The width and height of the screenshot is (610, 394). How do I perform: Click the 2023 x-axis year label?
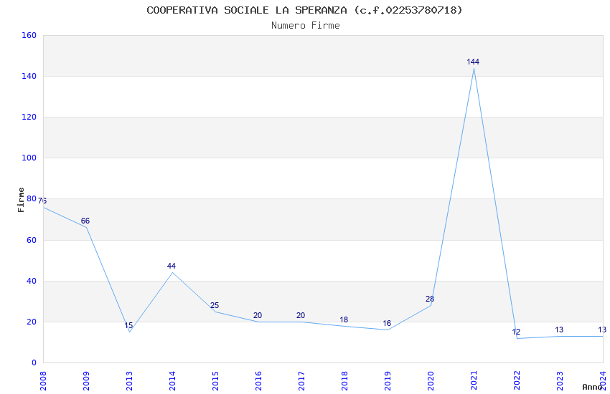tap(560, 380)
